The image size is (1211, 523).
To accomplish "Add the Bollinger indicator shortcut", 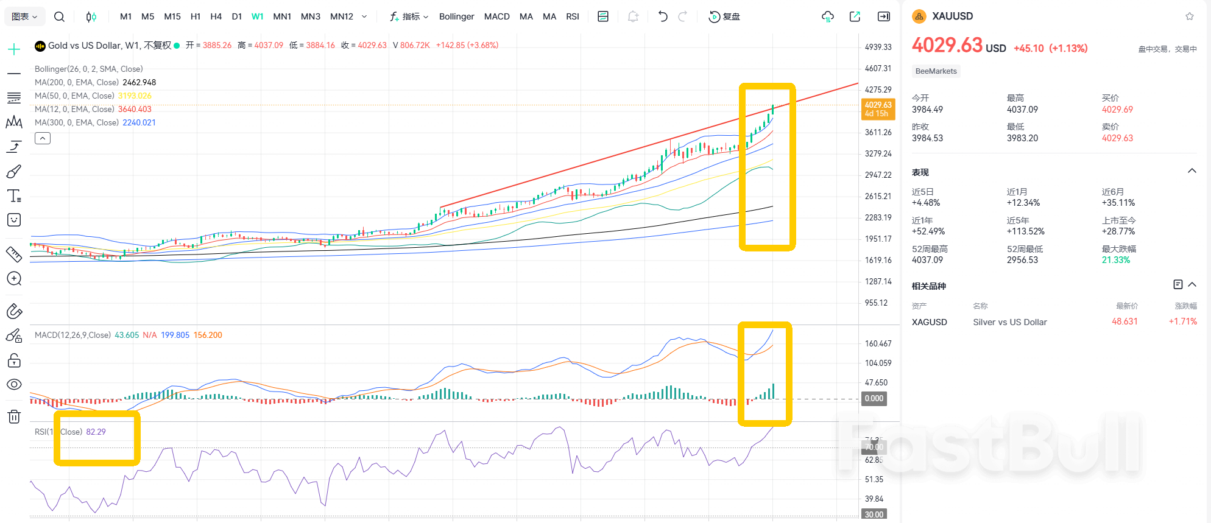I will 456,16.
